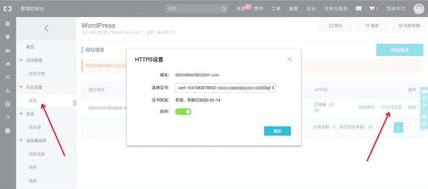The image size is (428, 189).
Task: Click the 添加域名 button
Action: point(400,50)
